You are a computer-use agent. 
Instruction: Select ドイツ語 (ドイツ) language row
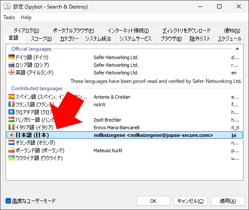(x=124, y=57)
